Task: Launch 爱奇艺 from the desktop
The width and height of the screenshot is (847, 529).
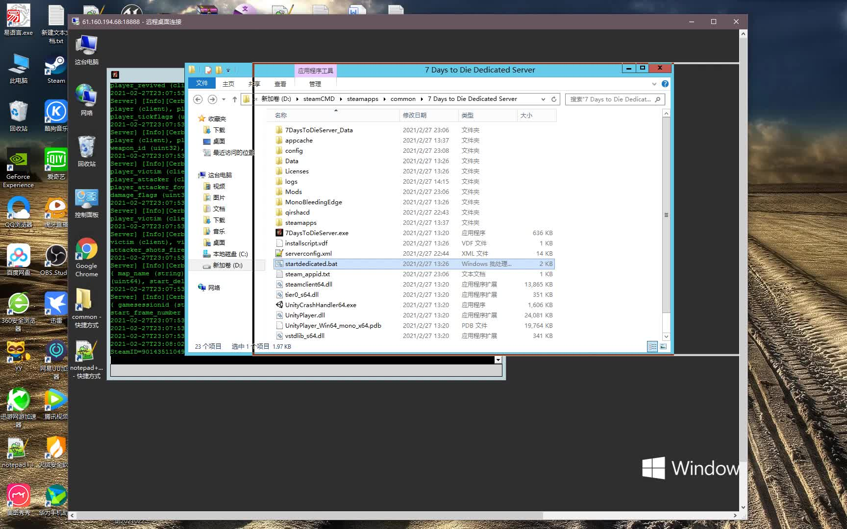Action: 56,164
